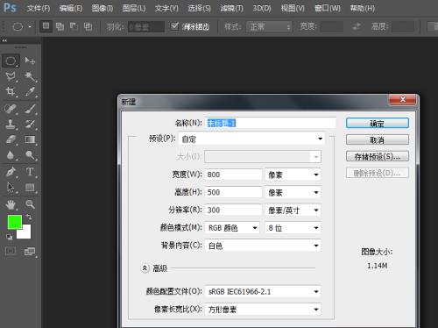Open the Filter (T) menu

(232, 8)
